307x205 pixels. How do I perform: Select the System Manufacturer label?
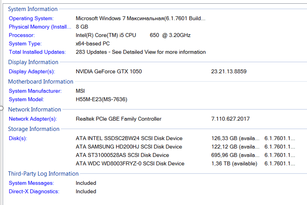click(35, 91)
